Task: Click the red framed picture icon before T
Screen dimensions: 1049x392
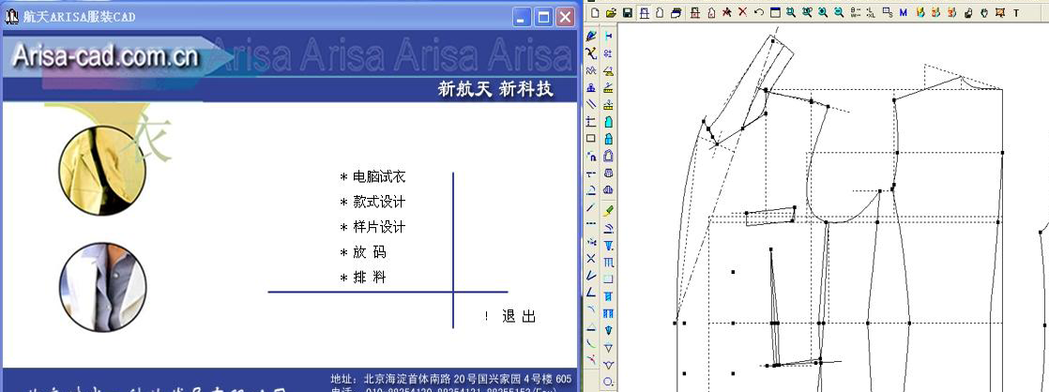Action: (x=1000, y=13)
